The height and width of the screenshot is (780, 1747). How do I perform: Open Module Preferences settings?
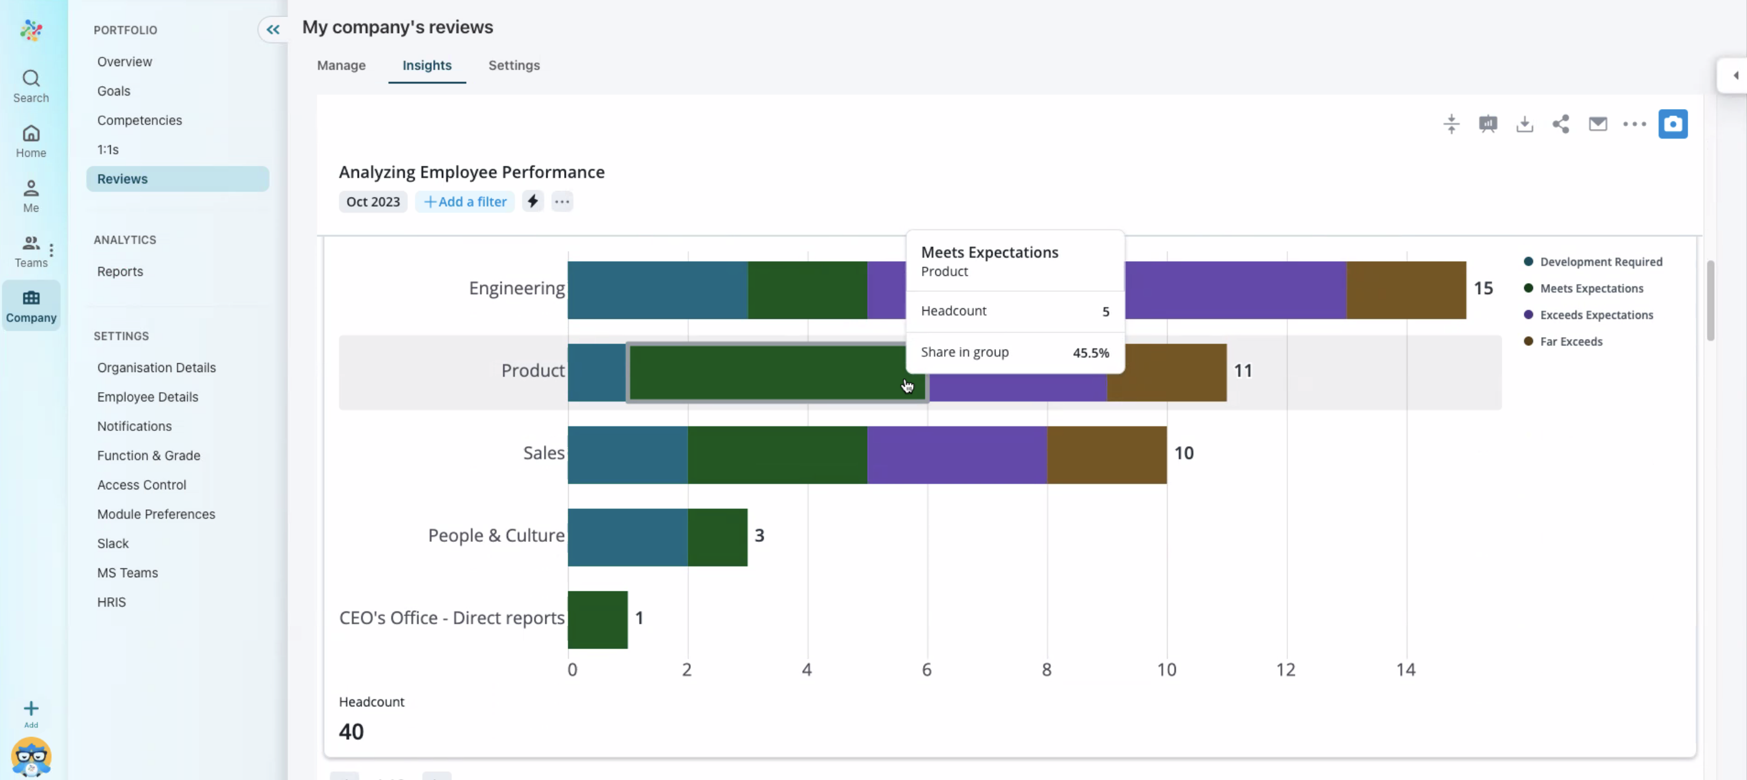pyautogui.click(x=156, y=514)
